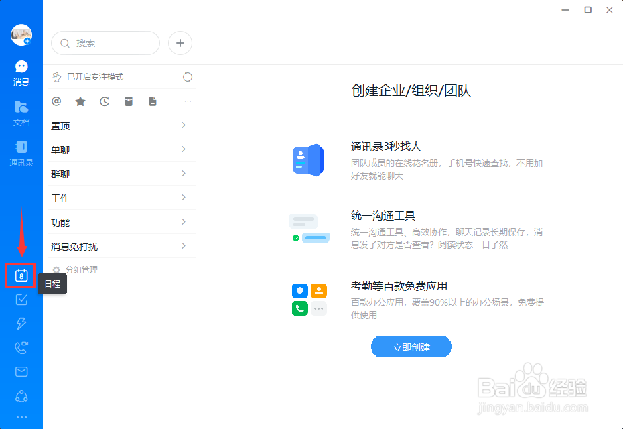
Task: Expand the 置顶 group
Action: coord(121,125)
